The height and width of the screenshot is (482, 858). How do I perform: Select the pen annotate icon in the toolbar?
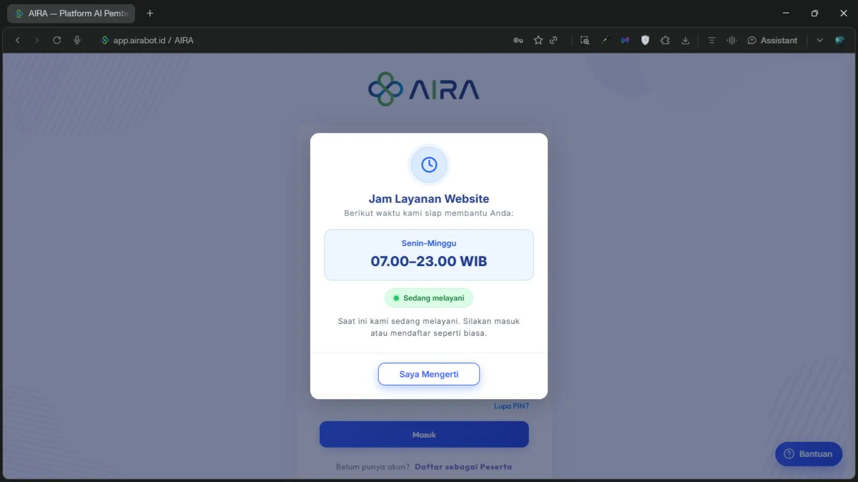(605, 40)
